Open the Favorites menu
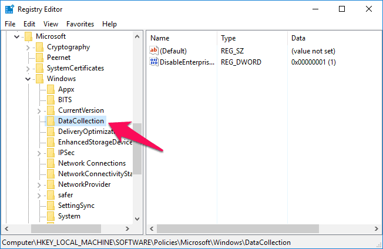383x249 pixels. click(x=80, y=24)
